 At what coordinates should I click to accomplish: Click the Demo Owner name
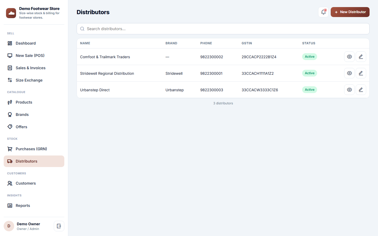[28, 224]
